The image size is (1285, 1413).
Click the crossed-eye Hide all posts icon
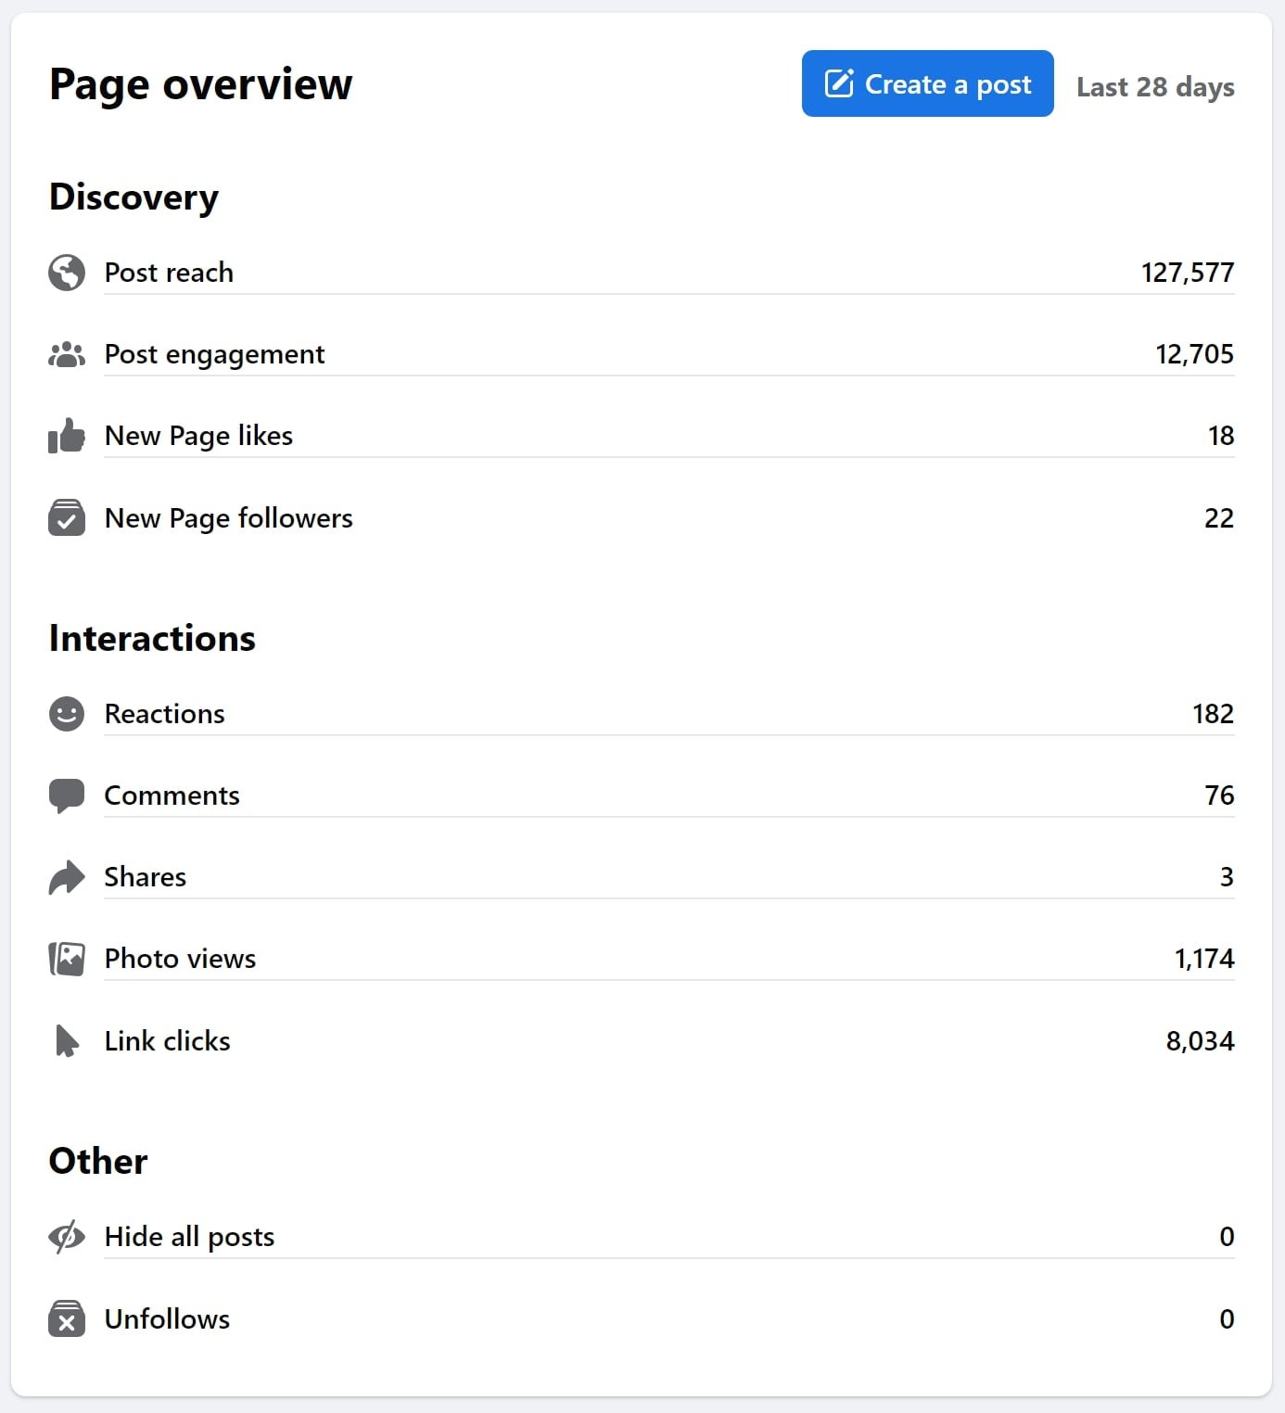point(67,1237)
